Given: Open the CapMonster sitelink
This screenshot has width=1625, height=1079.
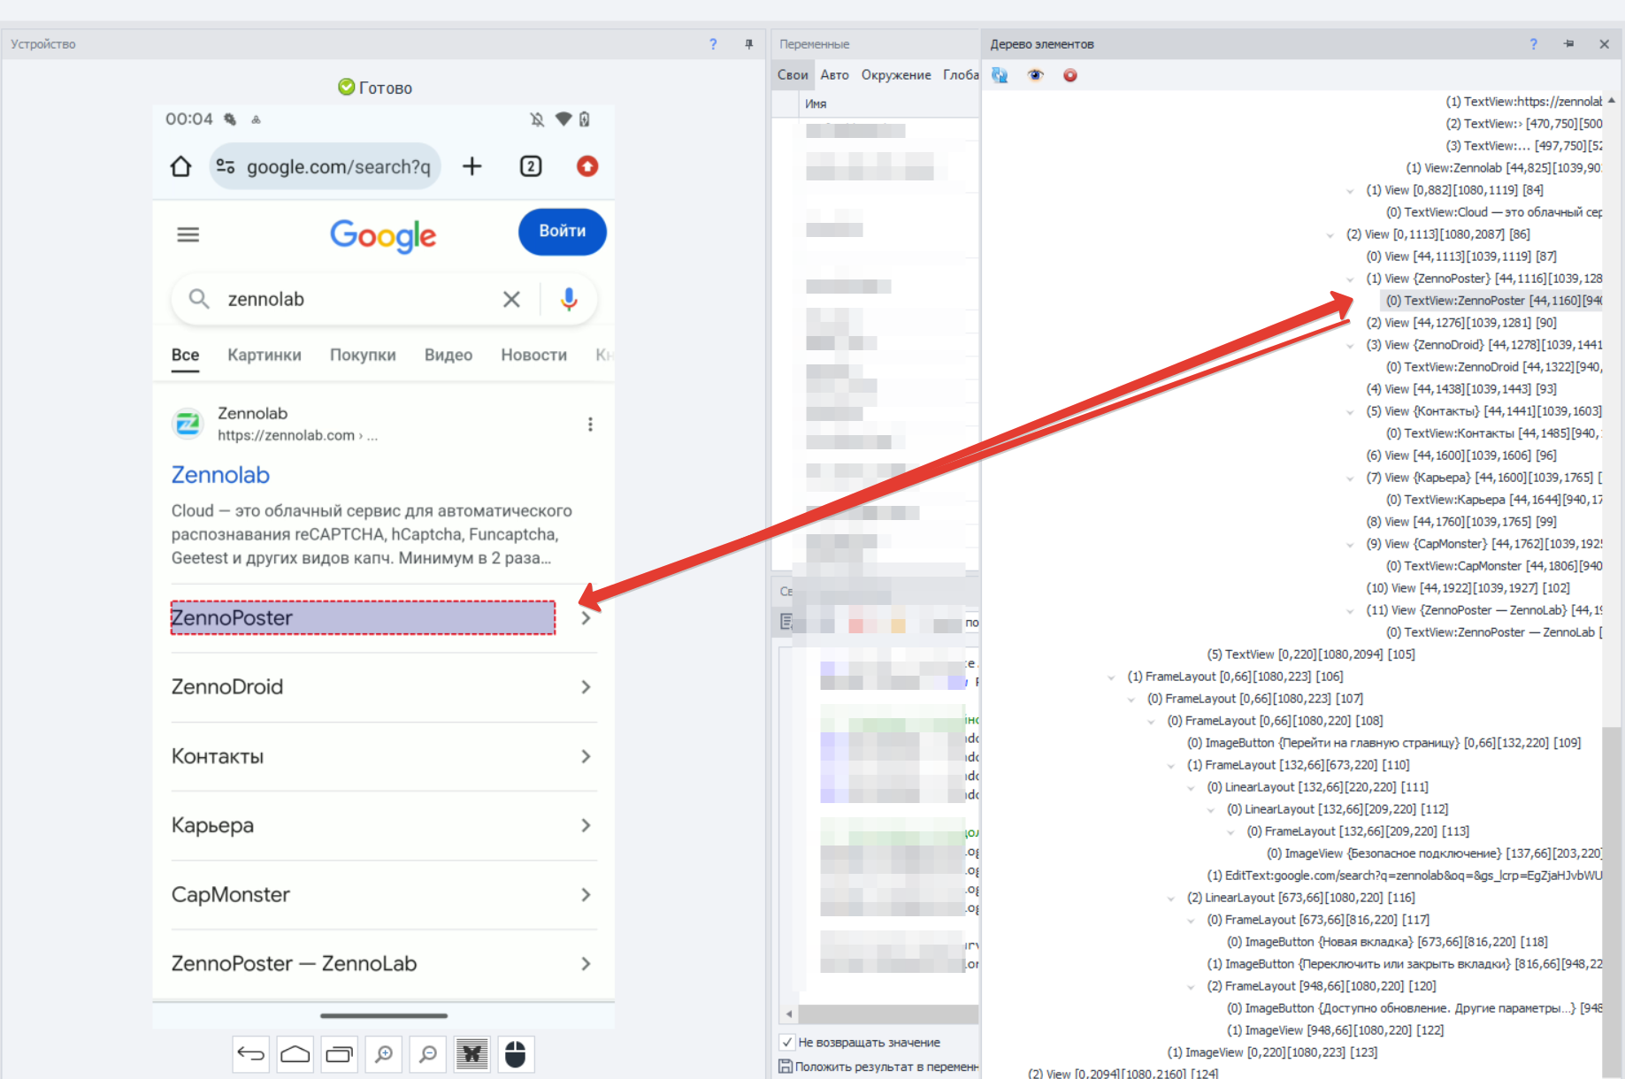Looking at the screenshot, I should coord(231,895).
